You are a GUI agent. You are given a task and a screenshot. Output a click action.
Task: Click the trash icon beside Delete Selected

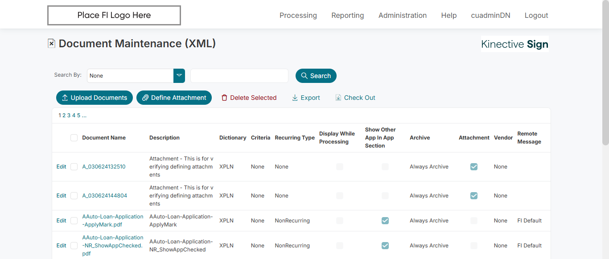point(225,98)
